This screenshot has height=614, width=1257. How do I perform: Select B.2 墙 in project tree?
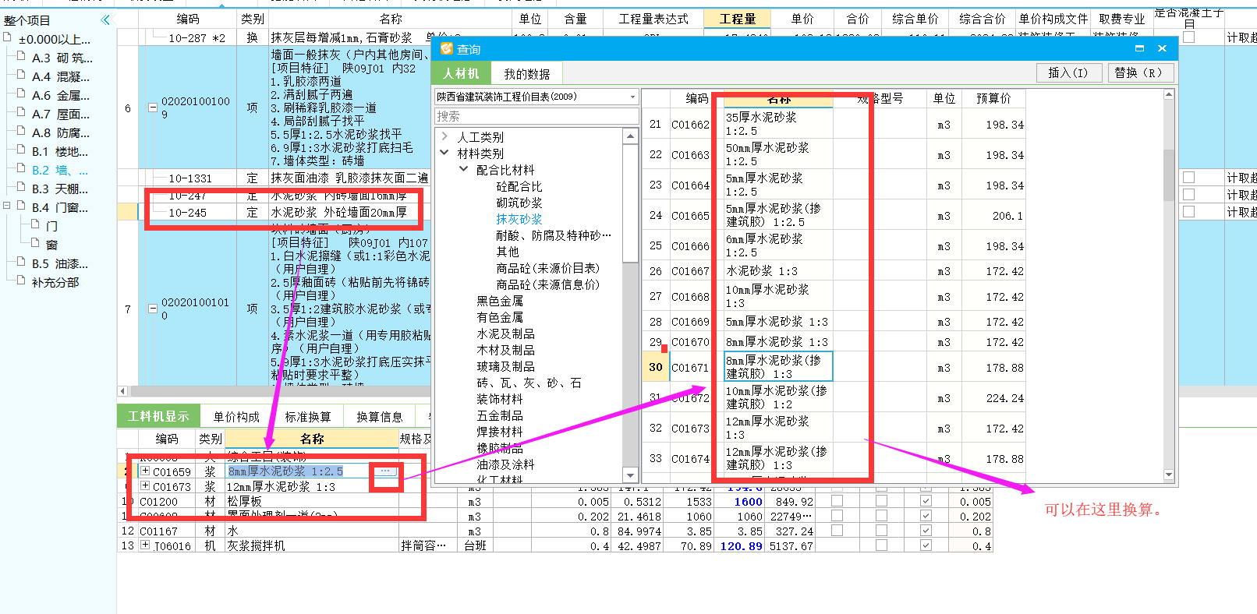60,170
